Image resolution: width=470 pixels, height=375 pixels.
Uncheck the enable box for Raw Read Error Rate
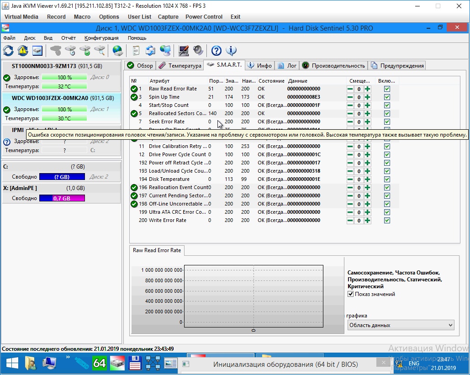(x=387, y=89)
